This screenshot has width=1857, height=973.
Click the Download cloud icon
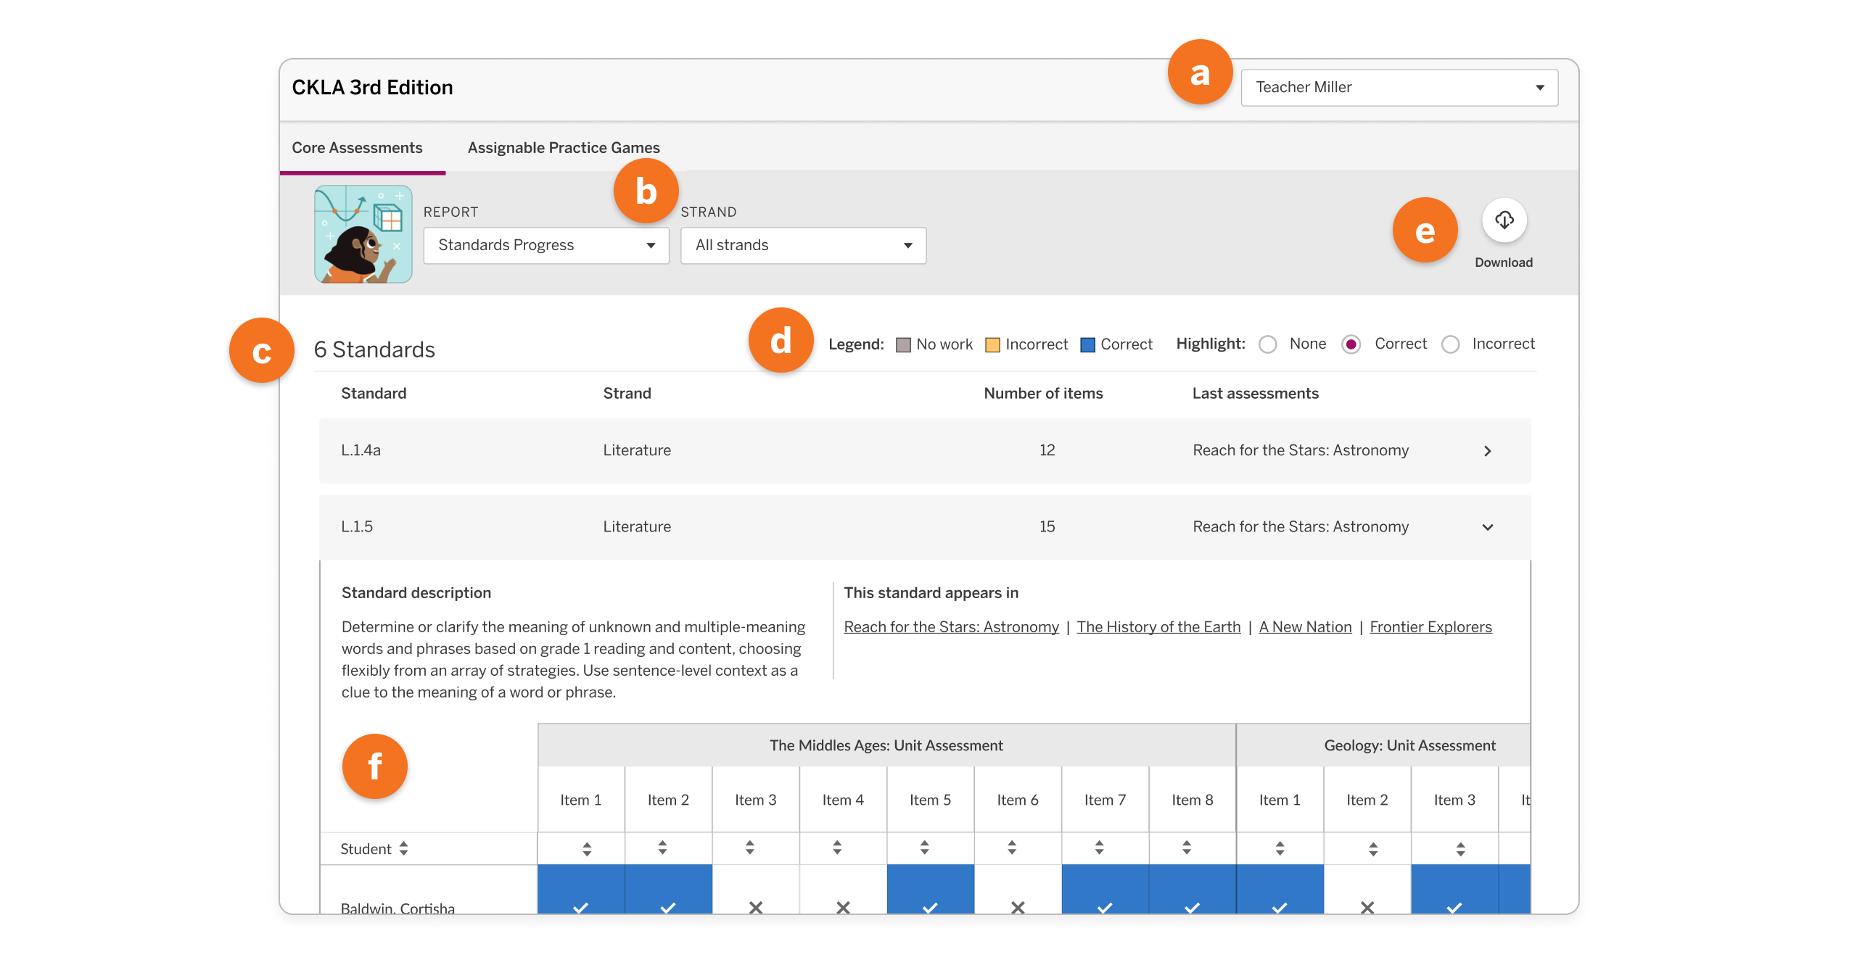point(1504,220)
